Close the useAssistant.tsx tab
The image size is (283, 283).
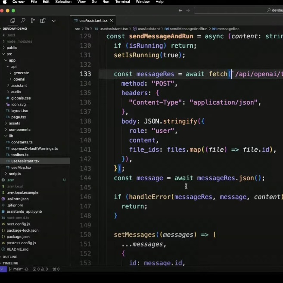(x=112, y=20)
